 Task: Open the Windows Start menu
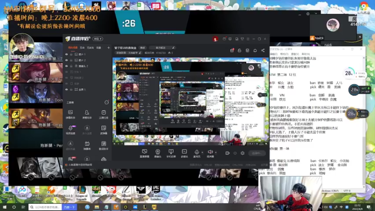(x=4, y=207)
